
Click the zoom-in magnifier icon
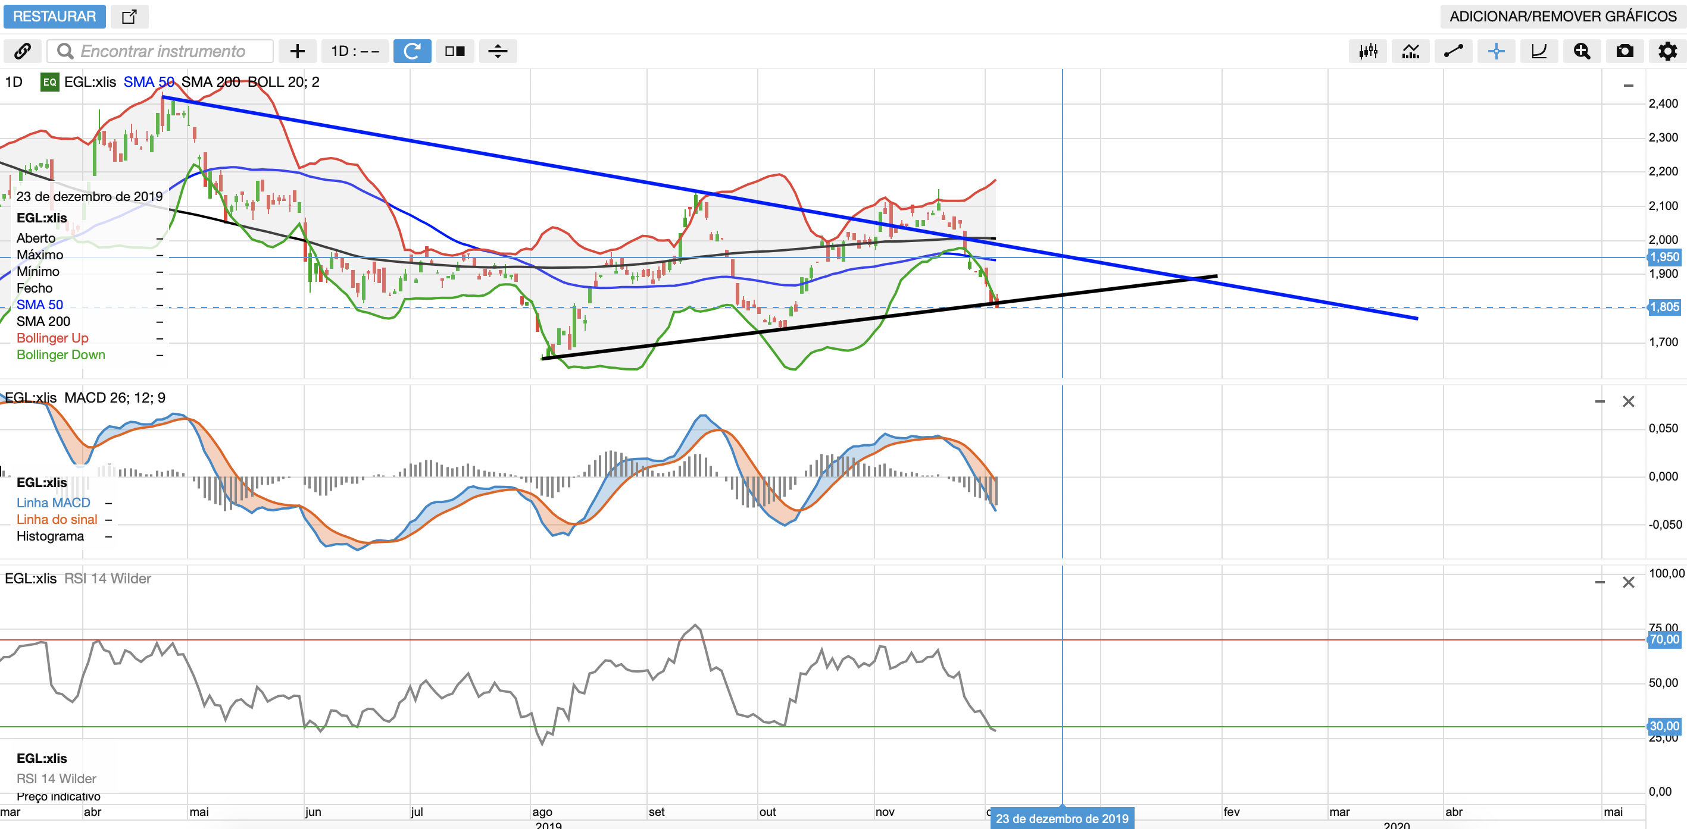[x=1582, y=51]
